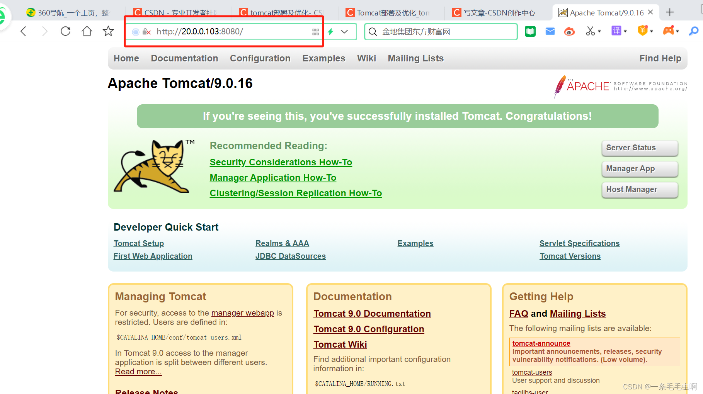This screenshot has height=394, width=703.
Task: Click the orange game controller icon
Action: (669, 31)
